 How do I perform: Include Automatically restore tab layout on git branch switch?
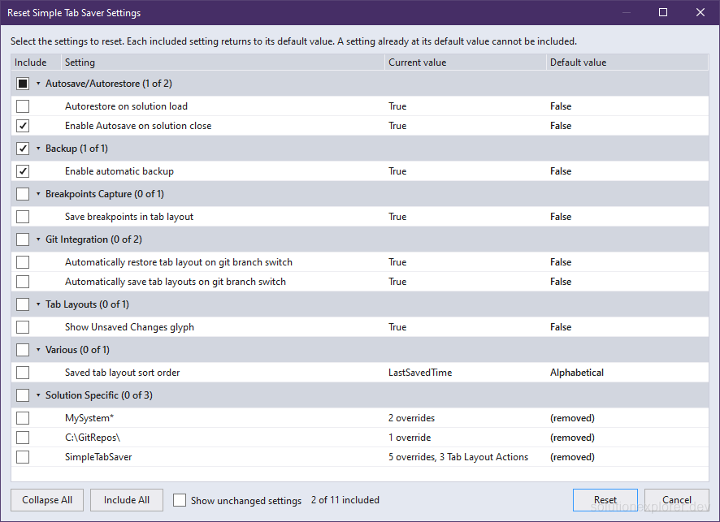(23, 262)
